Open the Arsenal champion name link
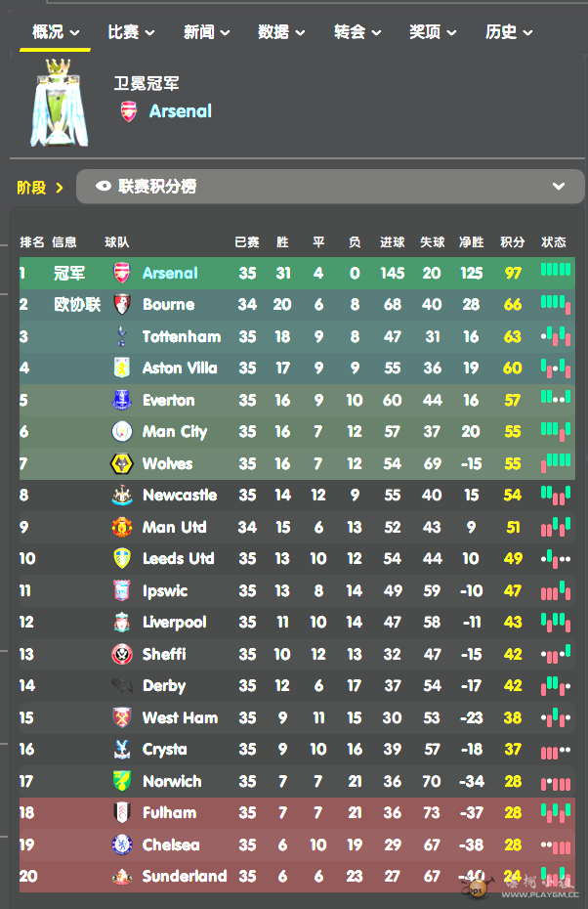The height and width of the screenshot is (909, 588). tap(180, 110)
